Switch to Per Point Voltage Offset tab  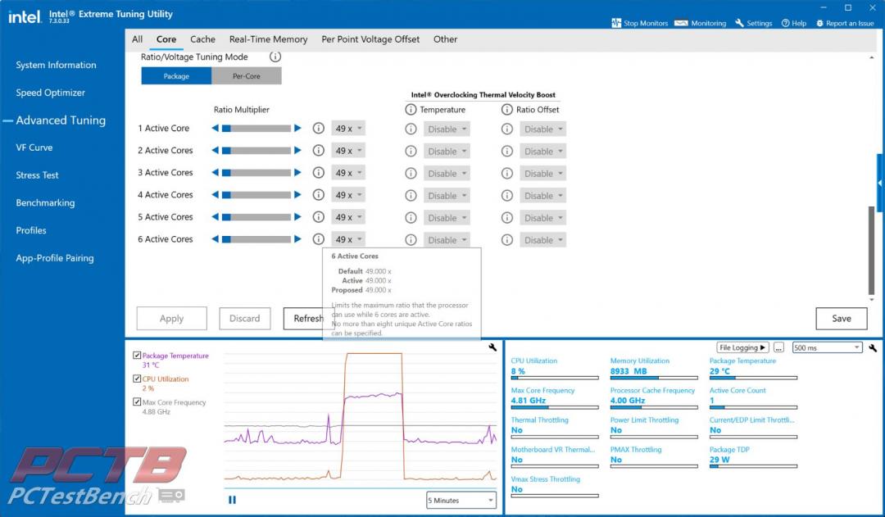[370, 39]
